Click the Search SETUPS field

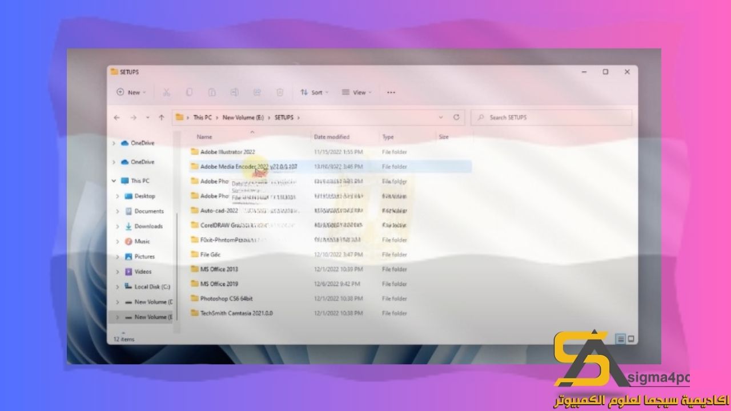click(552, 117)
